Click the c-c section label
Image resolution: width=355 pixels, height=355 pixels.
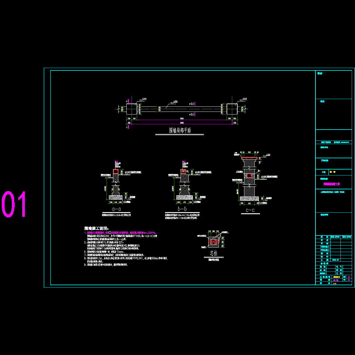(x=250, y=210)
